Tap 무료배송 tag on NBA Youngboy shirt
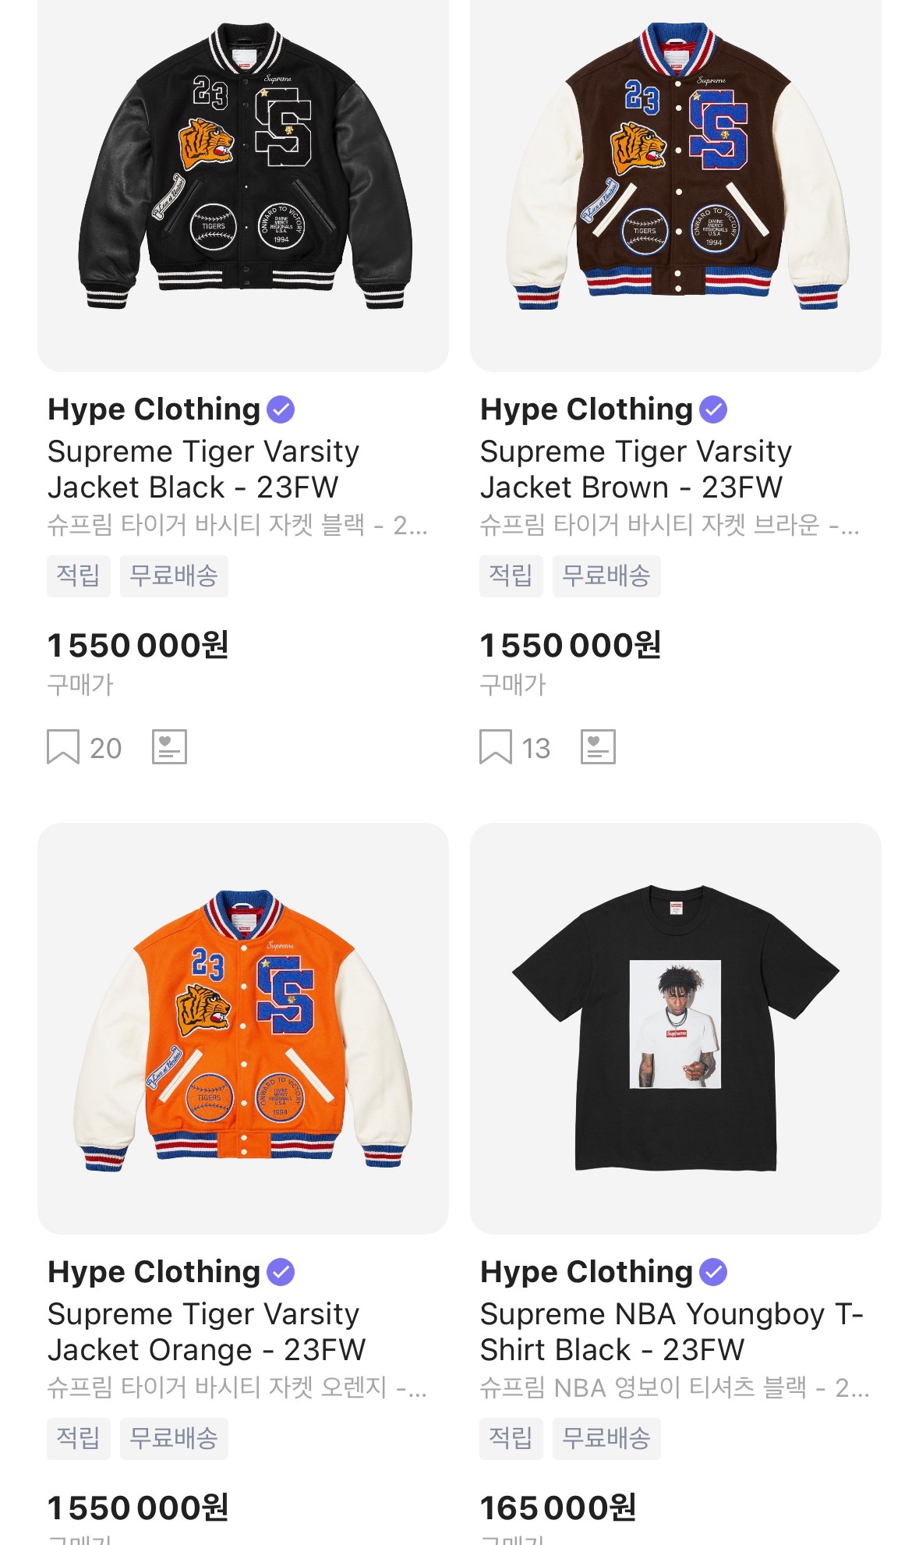 coord(606,1438)
